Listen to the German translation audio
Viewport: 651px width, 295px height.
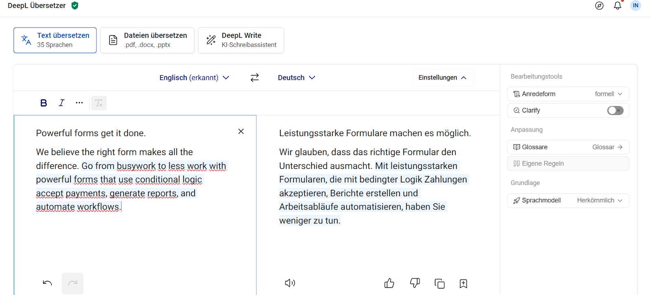290,283
